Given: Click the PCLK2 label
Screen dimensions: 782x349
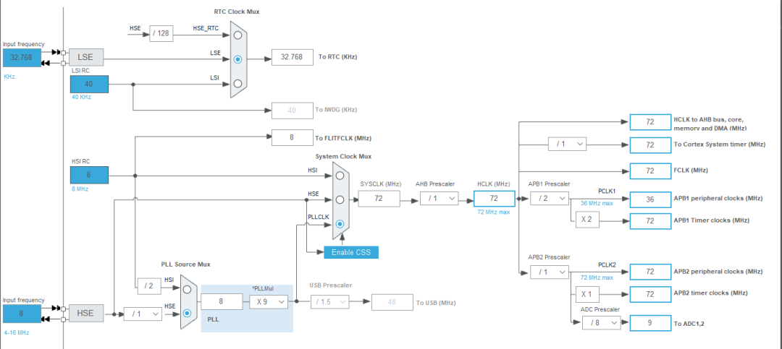Looking at the screenshot, I should pyautogui.click(x=607, y=265).
